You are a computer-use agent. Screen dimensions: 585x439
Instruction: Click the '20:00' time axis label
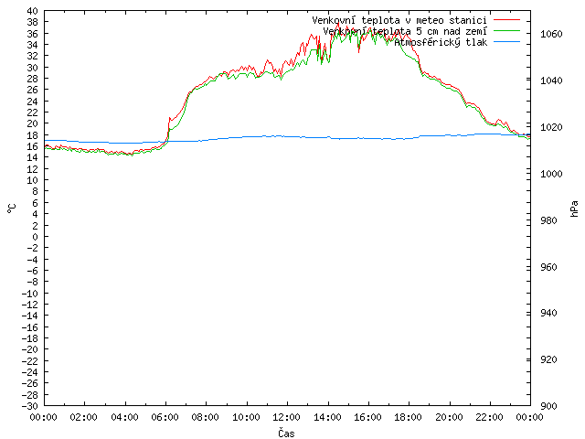449,417
